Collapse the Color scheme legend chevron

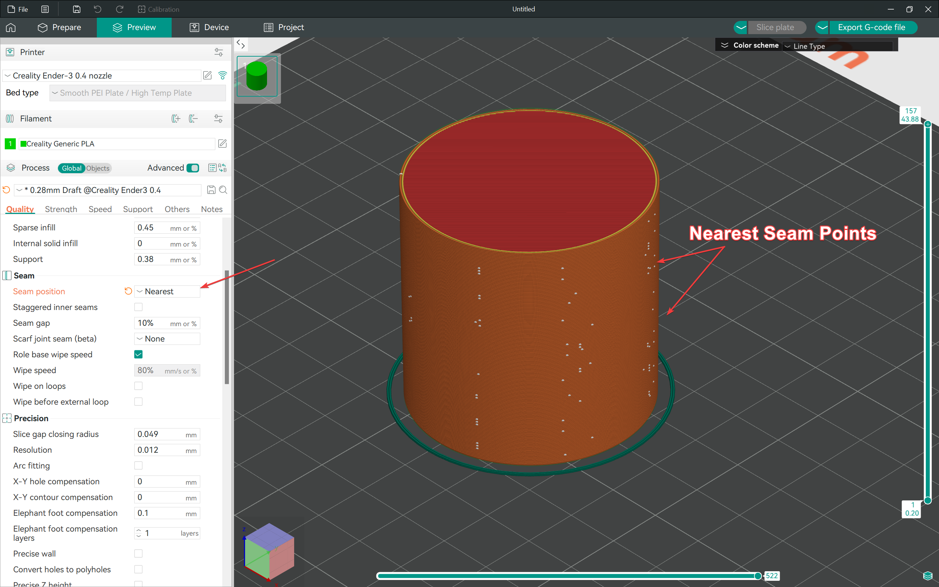(724, 45)
